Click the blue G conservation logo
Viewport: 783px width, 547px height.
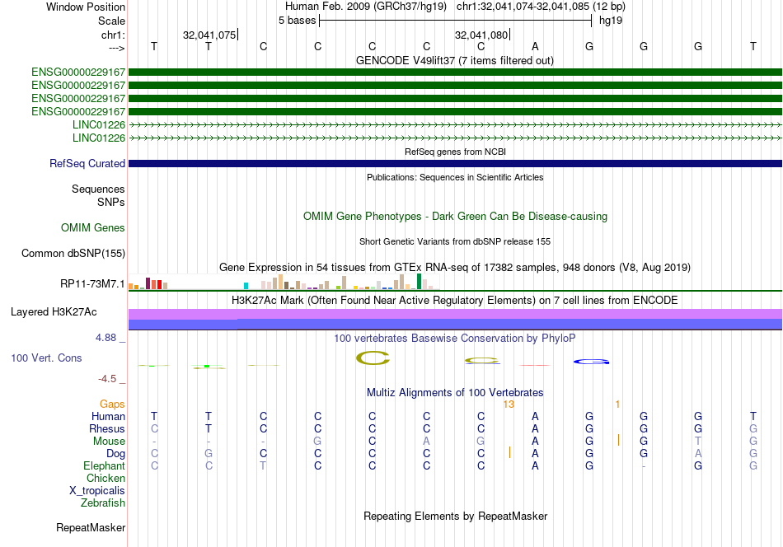coord(591,362)
